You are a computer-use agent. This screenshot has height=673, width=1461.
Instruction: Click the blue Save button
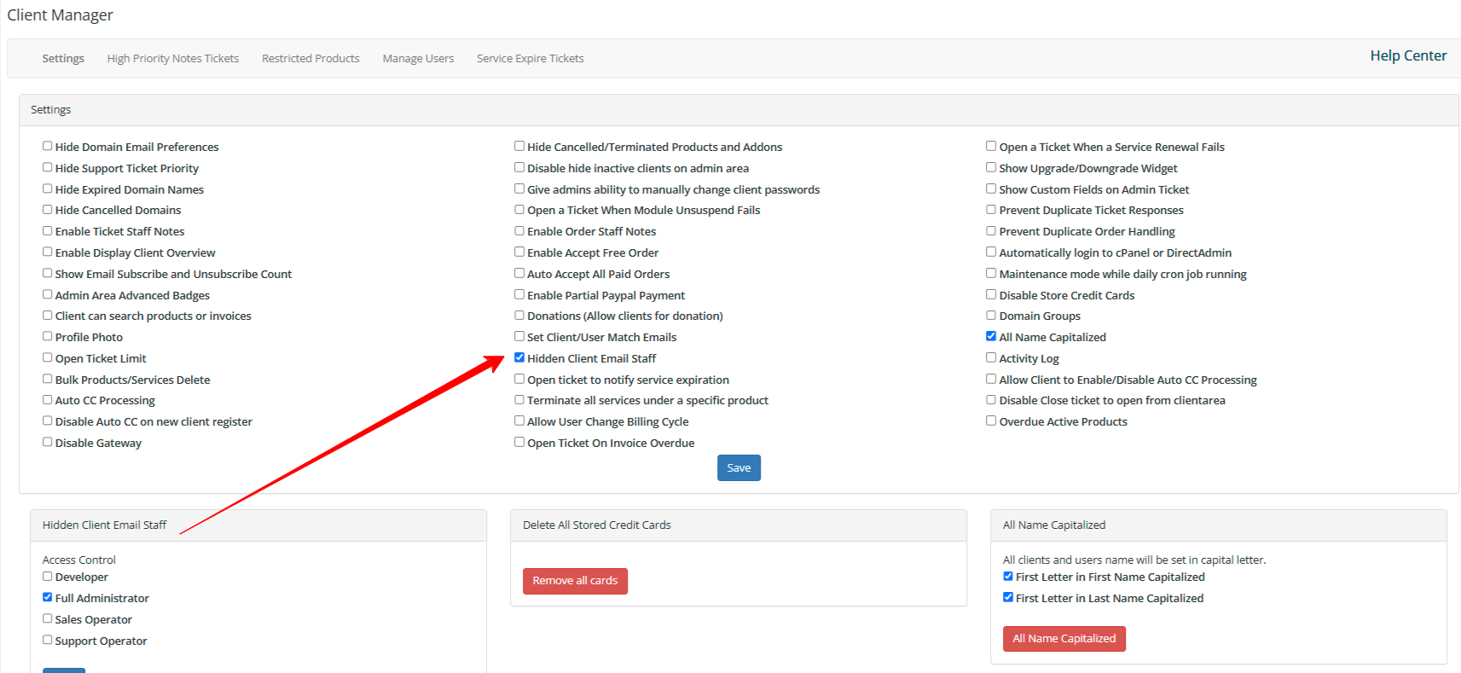[x=739, y=467]
